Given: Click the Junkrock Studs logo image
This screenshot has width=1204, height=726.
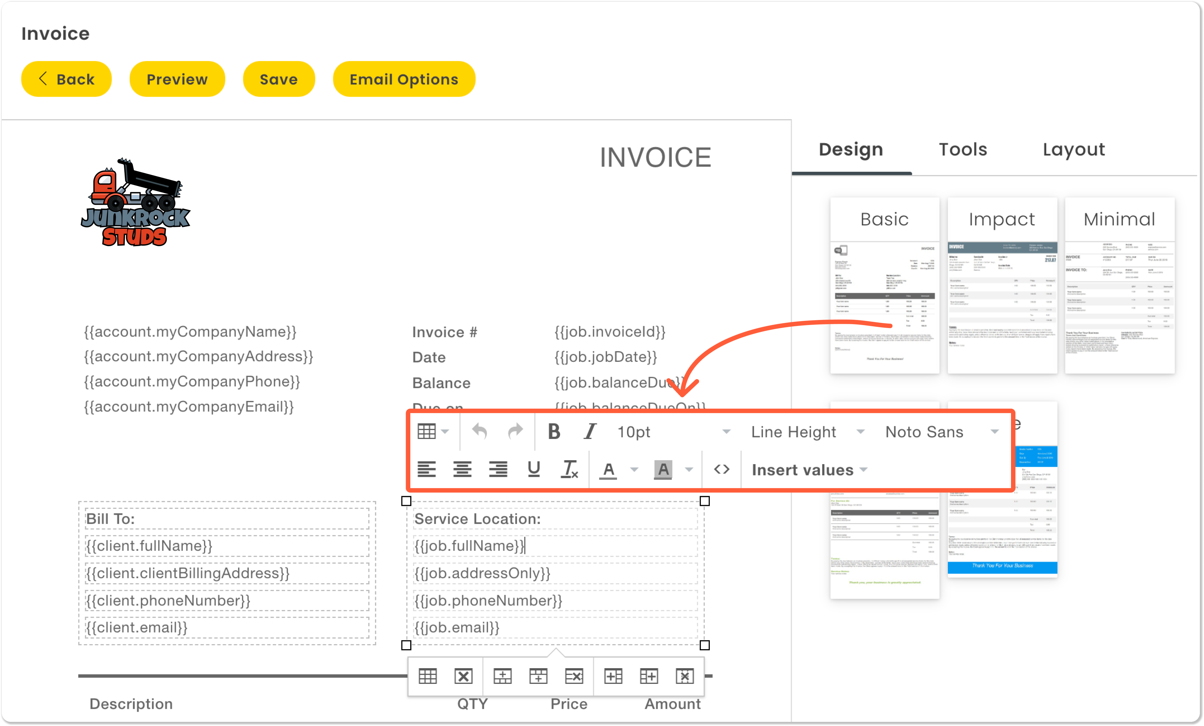Looking at the screenshot, I should [x=135, y=202].
